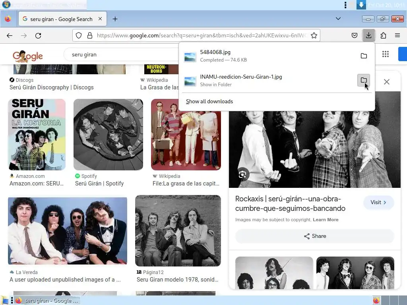This screenshot has height=305, width=407.
Task: Open Seru Giran modelo 1978 result link
Action: [x=178, y=280]
